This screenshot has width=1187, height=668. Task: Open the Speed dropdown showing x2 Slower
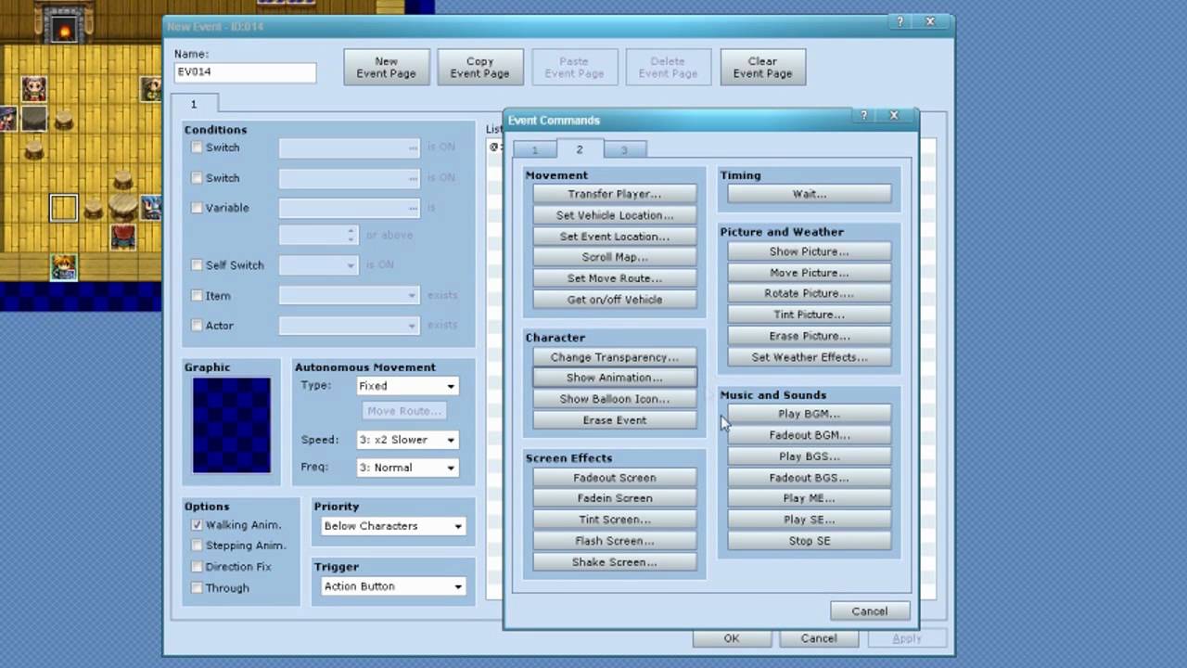(x=407, y=440)
